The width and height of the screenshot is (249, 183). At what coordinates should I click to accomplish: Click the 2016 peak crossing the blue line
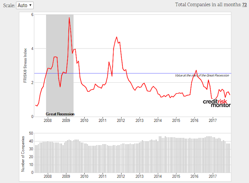tap(196, 70)
